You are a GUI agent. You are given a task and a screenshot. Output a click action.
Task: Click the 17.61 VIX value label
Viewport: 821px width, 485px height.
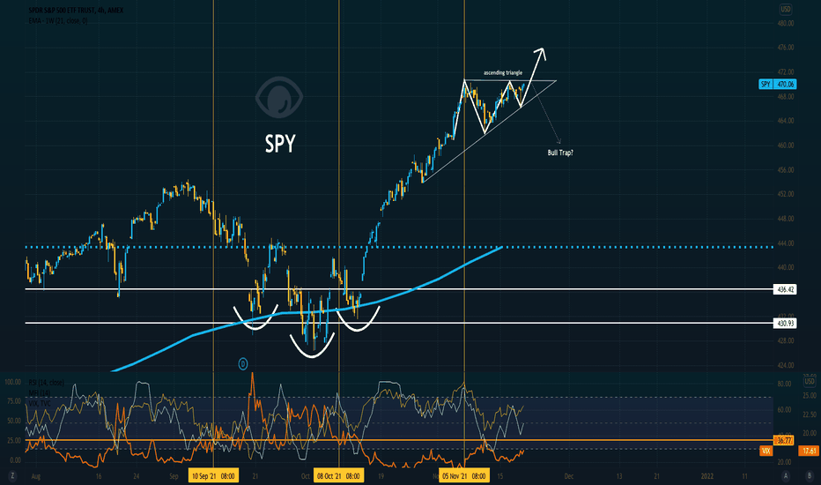click(810, 451)
